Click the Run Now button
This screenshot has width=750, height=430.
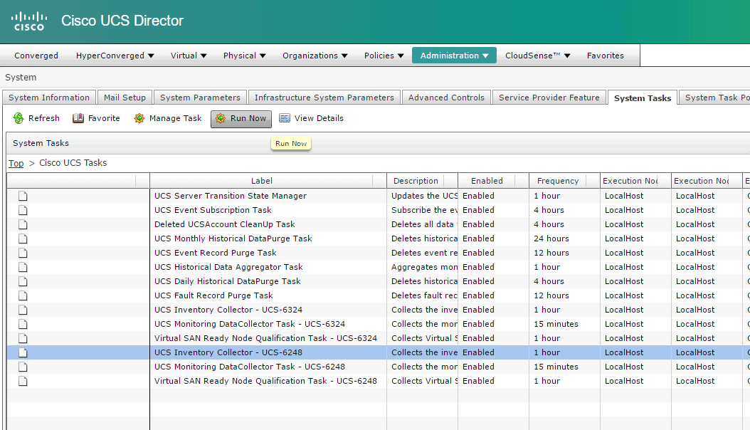tap(241, 119)
